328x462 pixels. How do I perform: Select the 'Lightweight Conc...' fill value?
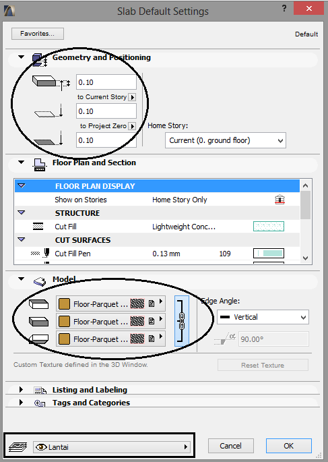click(x=184, y=227)
